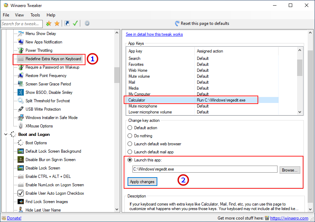The image size is (315, 222).
Task: Click the Find Lock Screen Images icon
Action: 20,202
